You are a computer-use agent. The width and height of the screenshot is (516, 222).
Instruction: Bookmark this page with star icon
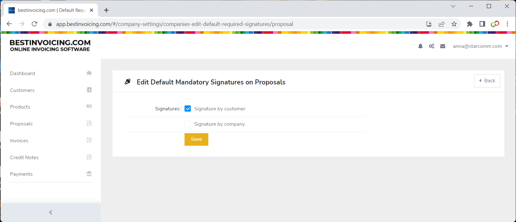(454, 24)
